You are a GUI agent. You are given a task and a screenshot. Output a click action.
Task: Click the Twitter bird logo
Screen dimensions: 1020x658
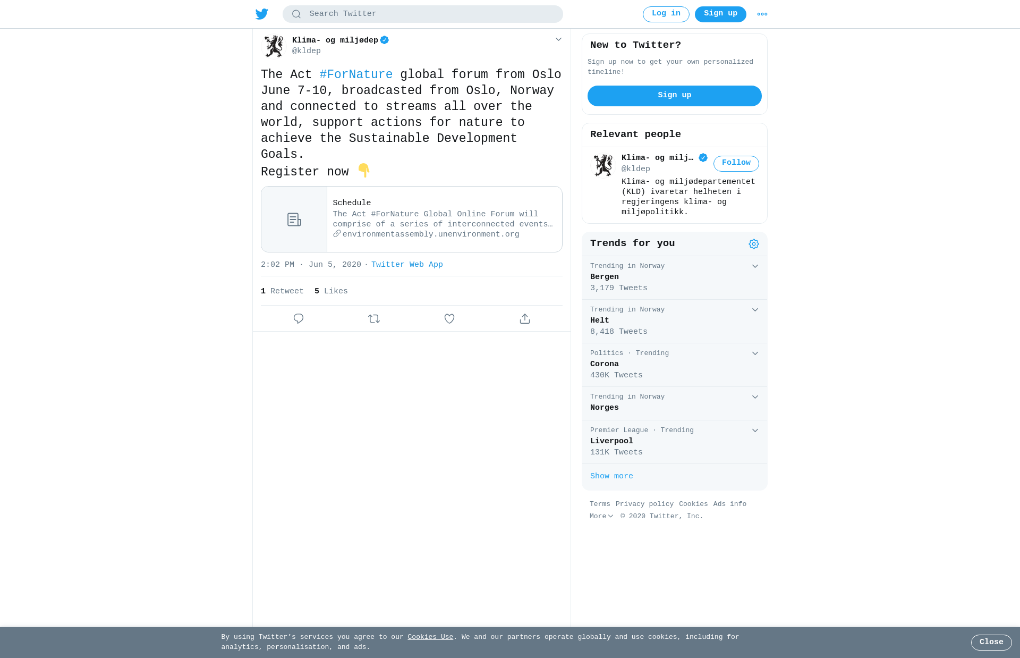point(261,14)
